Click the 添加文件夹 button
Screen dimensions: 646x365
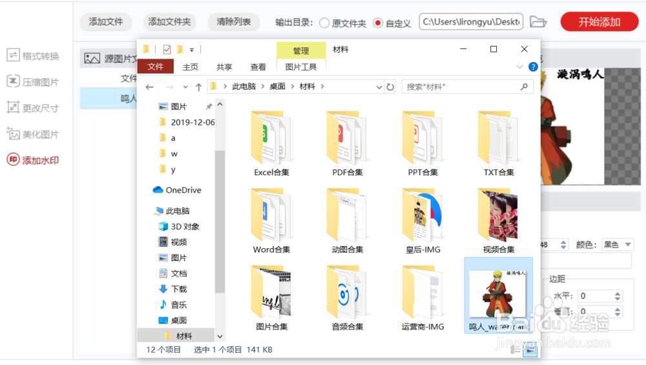(x=169, y=22)
